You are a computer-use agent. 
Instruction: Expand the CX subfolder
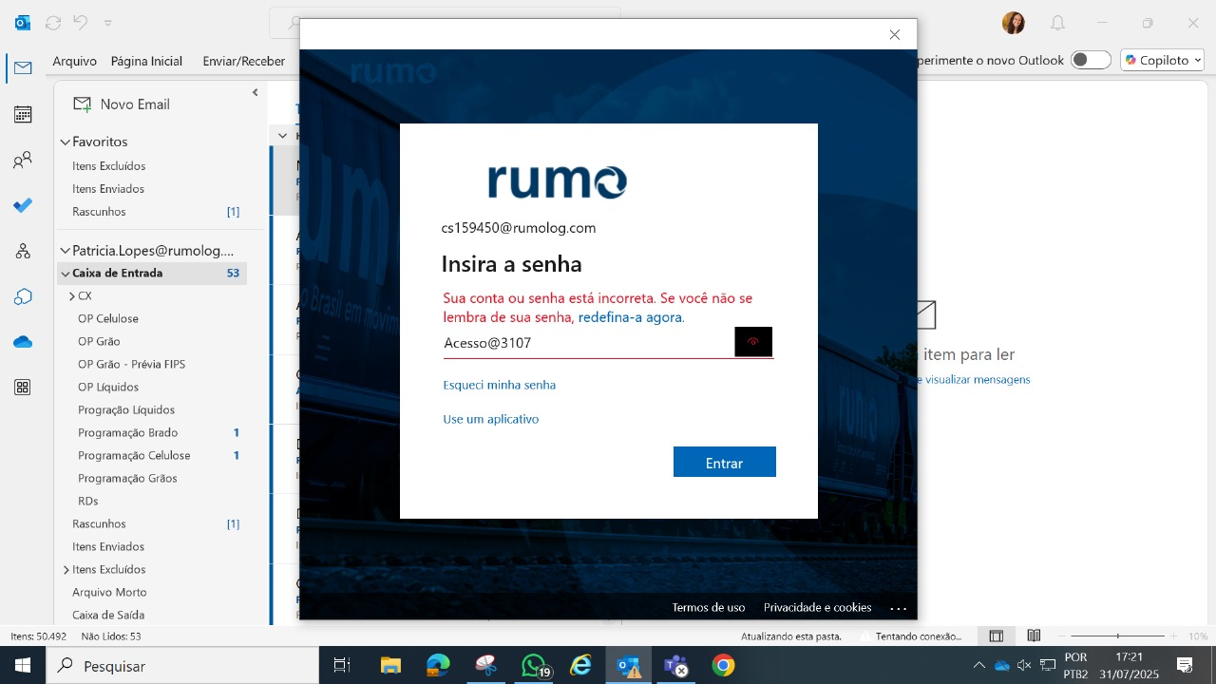click(x=72, y=296)
